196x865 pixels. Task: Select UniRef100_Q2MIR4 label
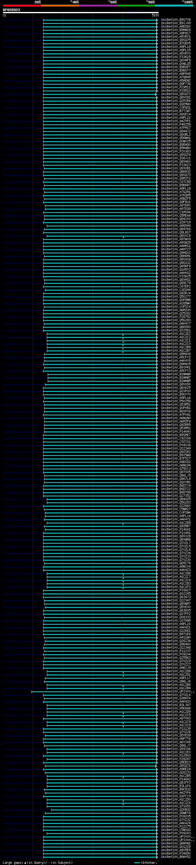175,101
